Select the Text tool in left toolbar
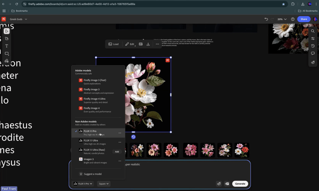Image resolution: width=319 pixels, height=191 pixels. (x=7, y=46)
